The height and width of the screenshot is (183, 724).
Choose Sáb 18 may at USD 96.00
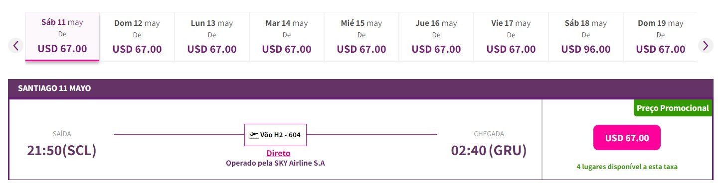(x=586, y=37)
